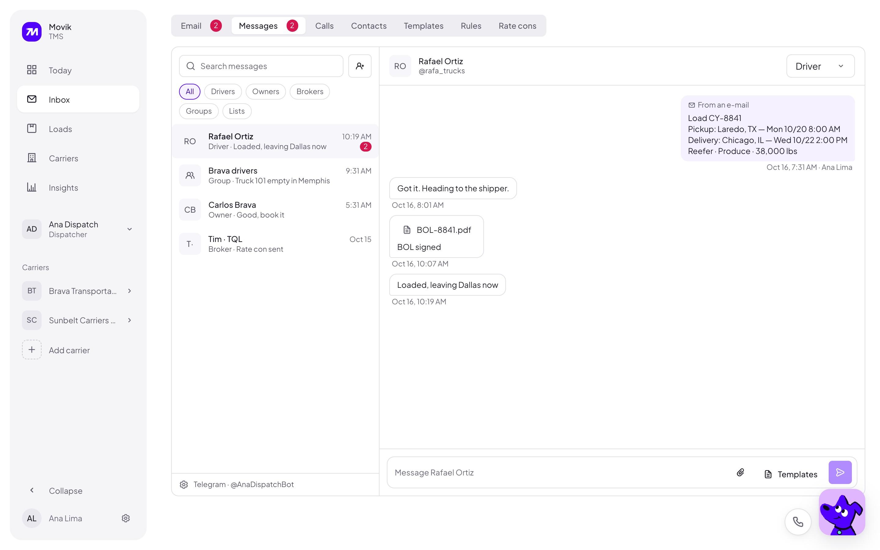This screenshot has height=550, width=880.
Task: Click the plus icon for Add carrier
Action: (x=32, y=350)
